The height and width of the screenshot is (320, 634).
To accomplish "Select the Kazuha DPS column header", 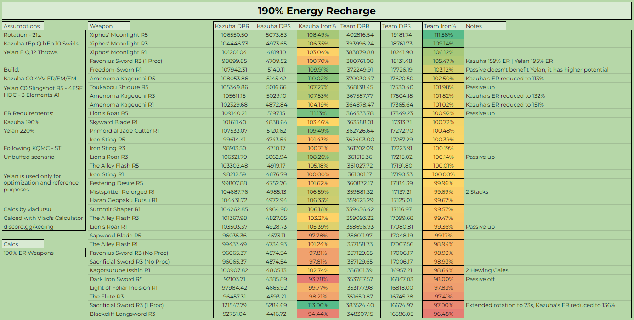I will click(276, 26).
